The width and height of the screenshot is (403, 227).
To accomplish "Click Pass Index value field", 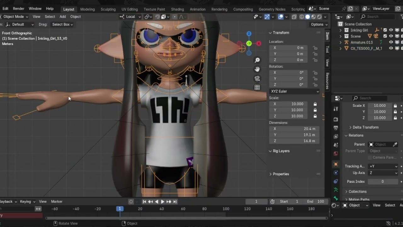I will tap(383, 182).
